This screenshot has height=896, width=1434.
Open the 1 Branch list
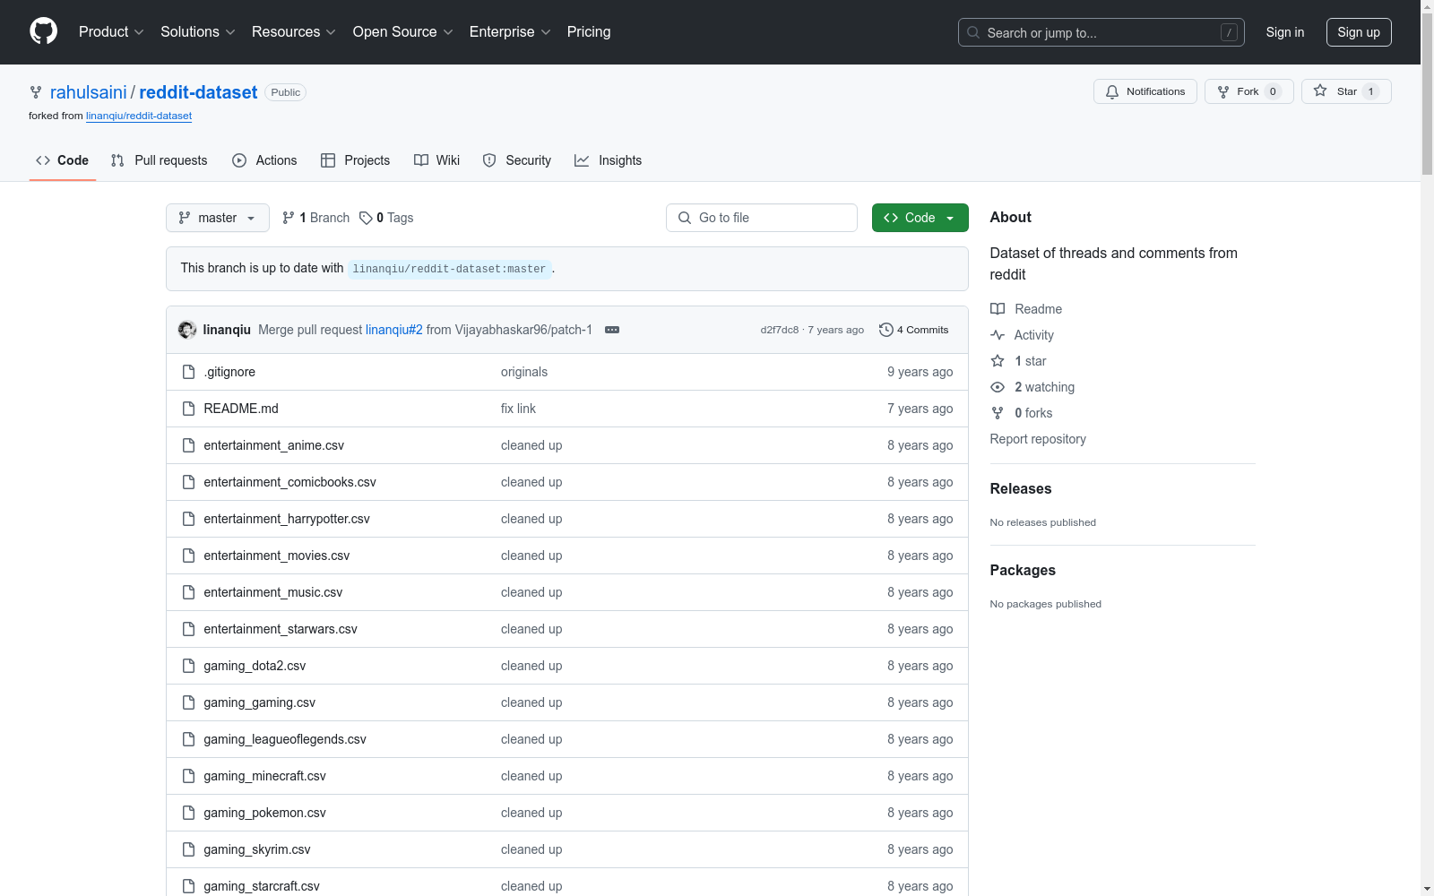click(315, 218)
